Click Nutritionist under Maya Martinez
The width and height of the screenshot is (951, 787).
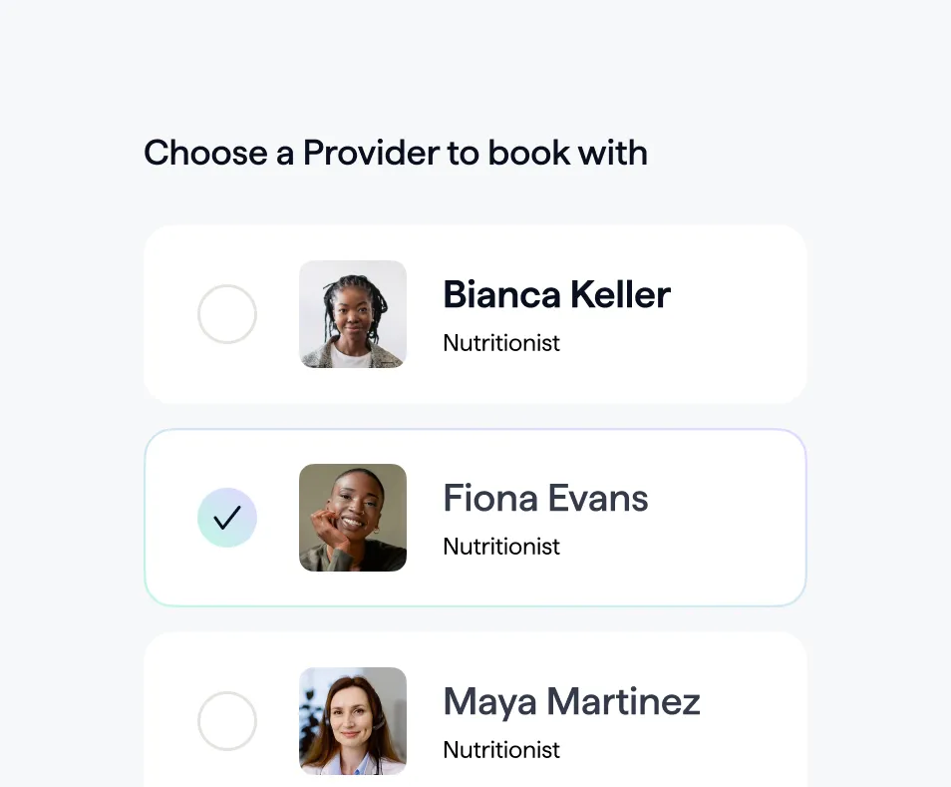[501, 749]
